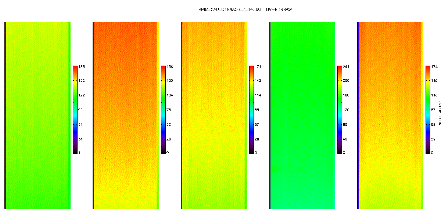Screen dimensions: 441x220
Task: Click the colorbar topped with value 183
Action: point(75,110)
